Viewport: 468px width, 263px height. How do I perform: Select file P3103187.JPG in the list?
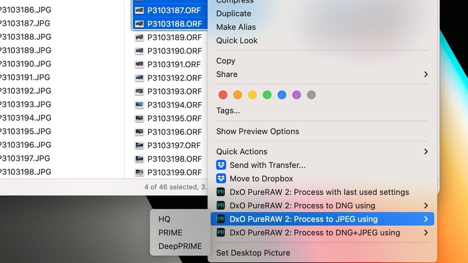(25, 23)
